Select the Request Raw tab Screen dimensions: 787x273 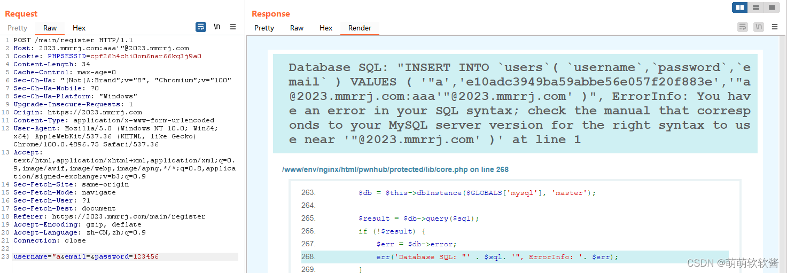click(50, 28)
